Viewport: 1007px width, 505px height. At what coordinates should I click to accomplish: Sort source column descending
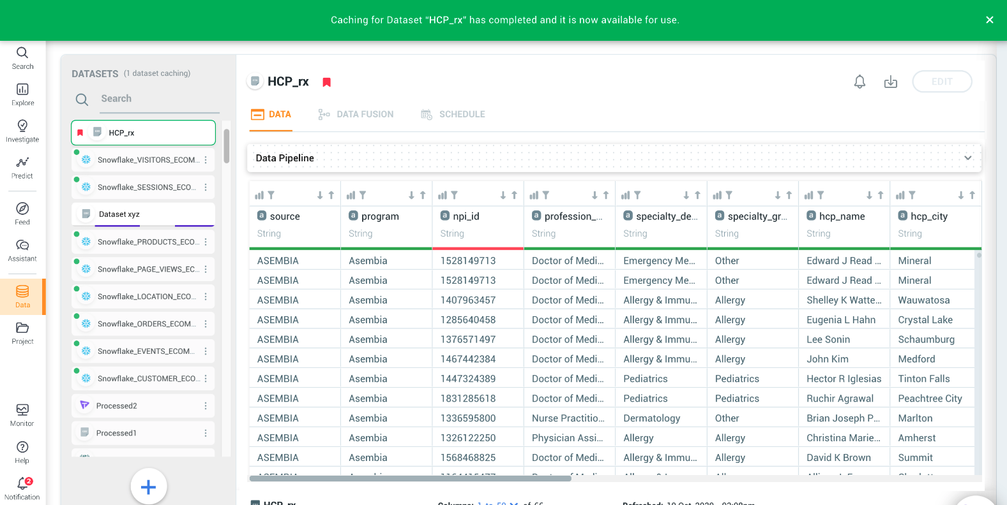click(x=320, y=195)
